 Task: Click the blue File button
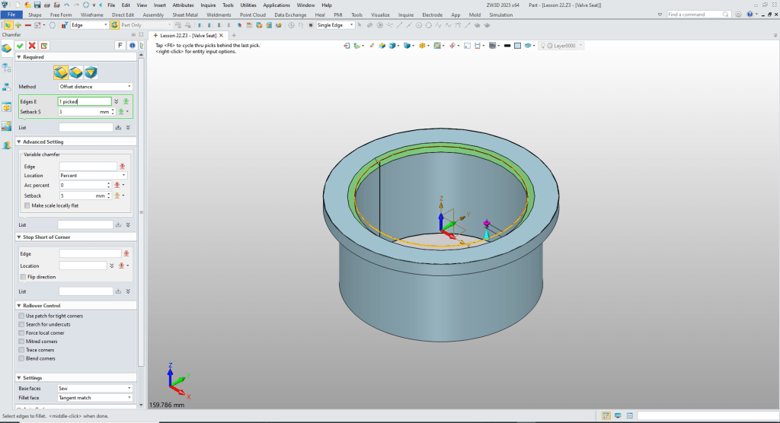[12, 14]
